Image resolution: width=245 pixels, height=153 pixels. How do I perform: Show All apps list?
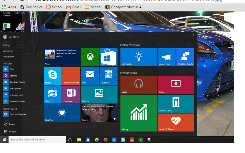[10, 131]
